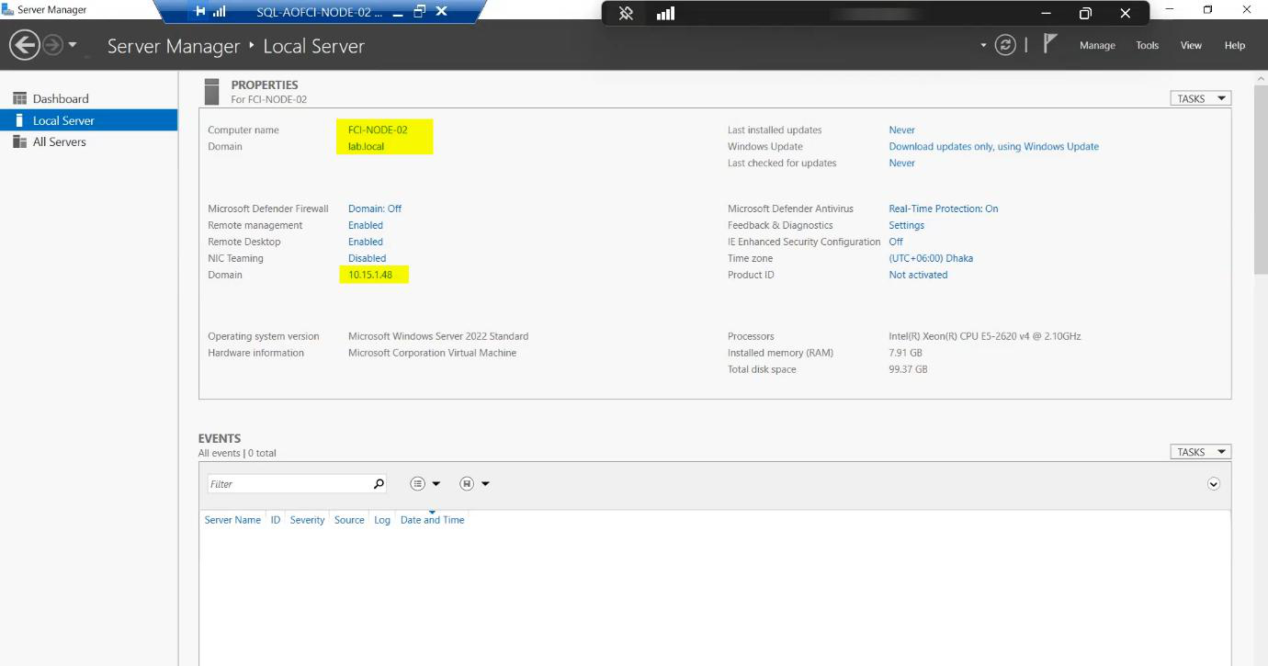Sort events by Source column
Screen dimensions: 1268x666
coord(349,520)
